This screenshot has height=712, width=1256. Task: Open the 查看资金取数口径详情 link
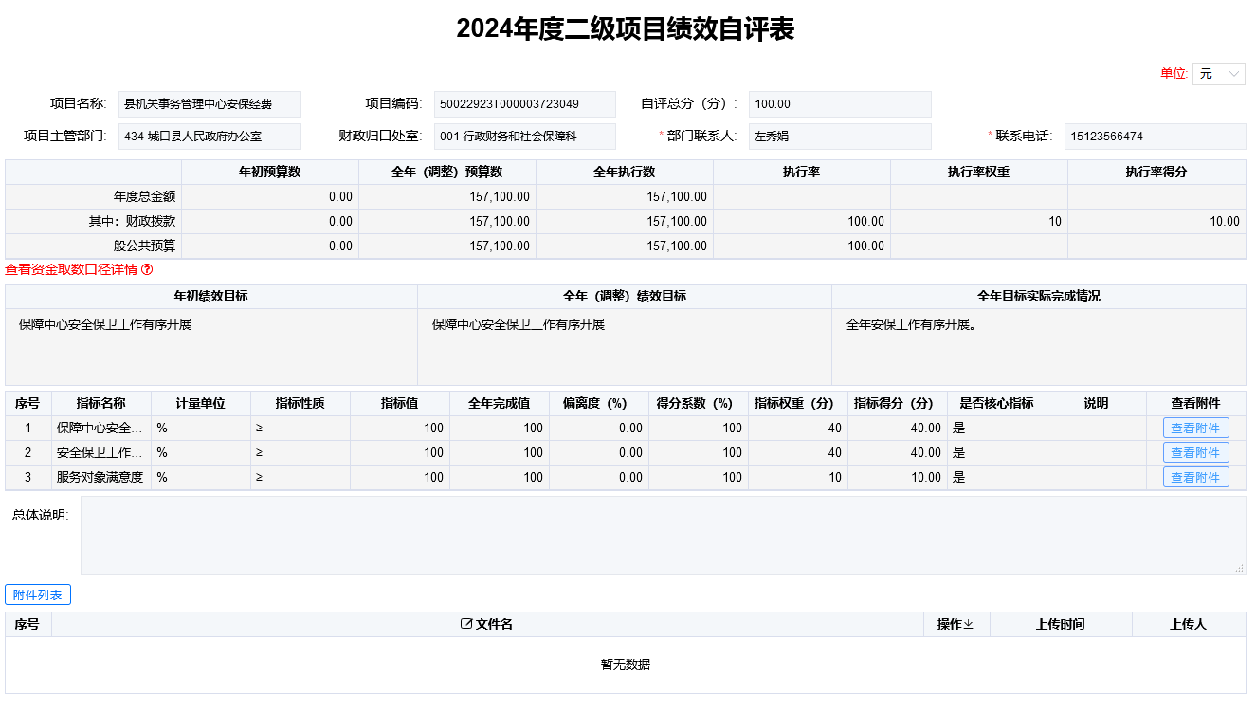(x=71, y=270)
